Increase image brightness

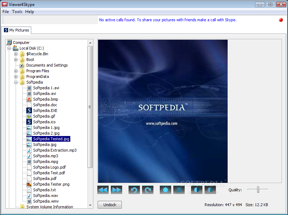pos(165,190)
